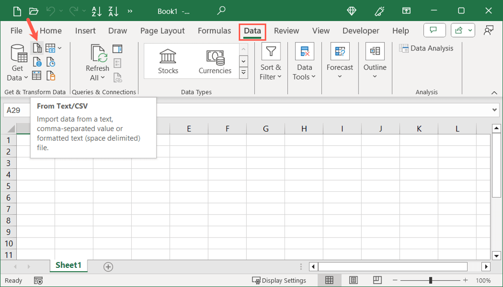
Task: Click the From Text/CSV import icon
Action: [x=37, y=48]
